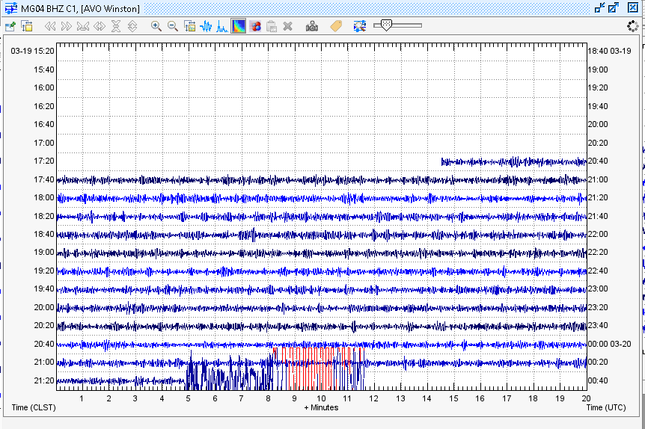Click the '+ Minutes' axis label
Viewport: 645px width, 429px height.
pyautogui.click(x=321, y=407)
